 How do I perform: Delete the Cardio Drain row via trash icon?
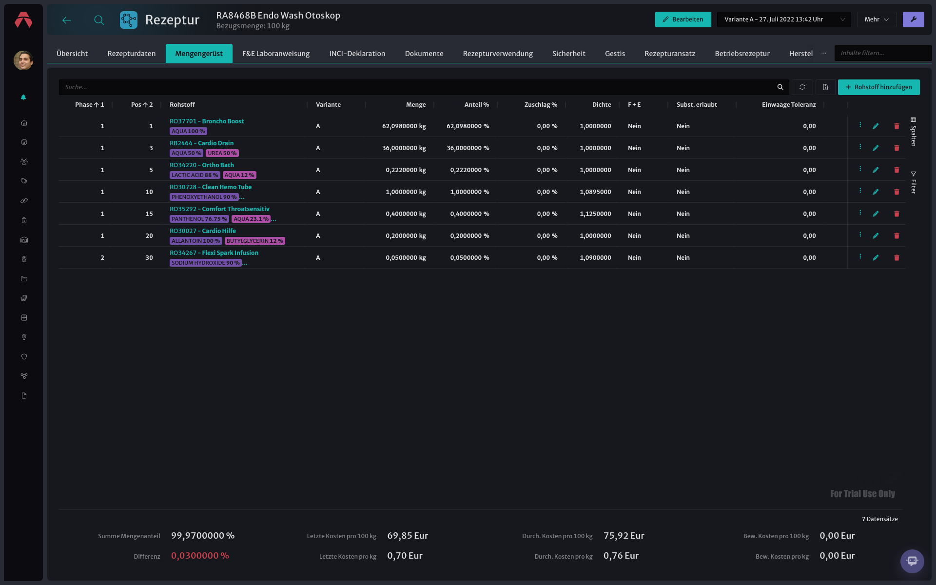pyautogui.click(x=897, y=148)
